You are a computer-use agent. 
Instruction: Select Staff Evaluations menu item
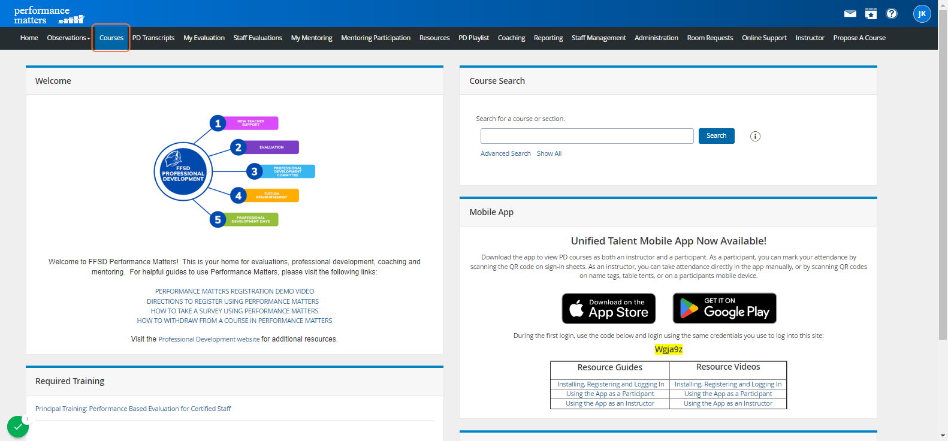(x=258, y=38)
